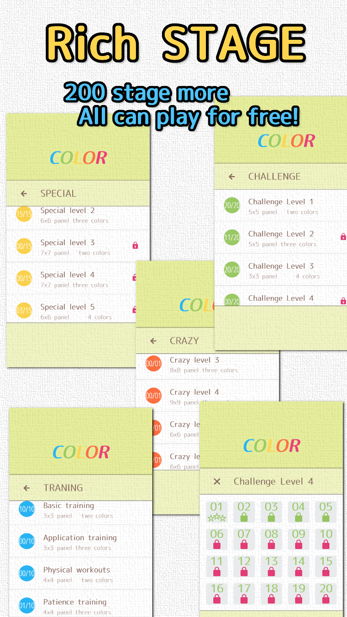
Task: Tap back arrow beside CRAZY title
Action: tap(153, 341)
